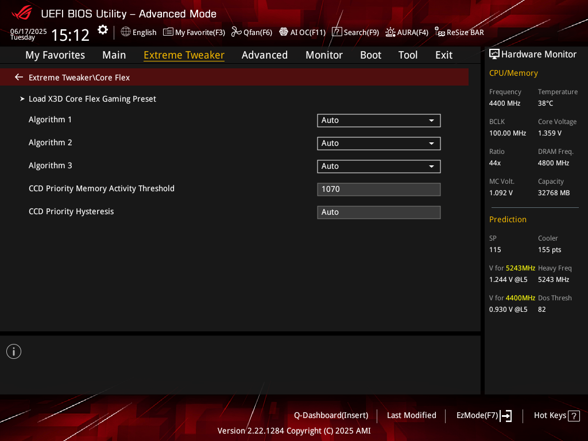Screen dimensions: 588x441
Task: Click the Hot Keys label
Action: coord(550,416)
